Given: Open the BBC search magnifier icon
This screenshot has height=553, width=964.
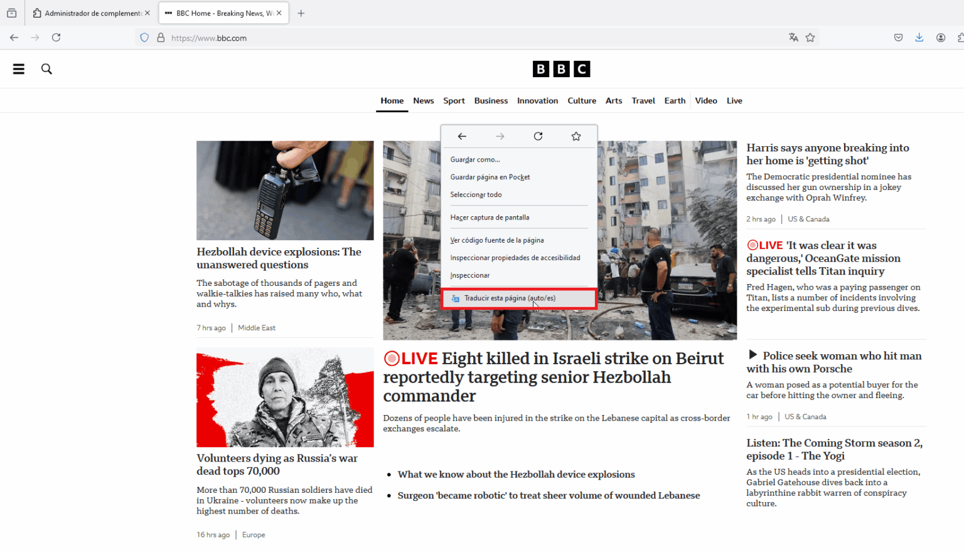Looking at the screenshot, I should click(x=46, y=69).
